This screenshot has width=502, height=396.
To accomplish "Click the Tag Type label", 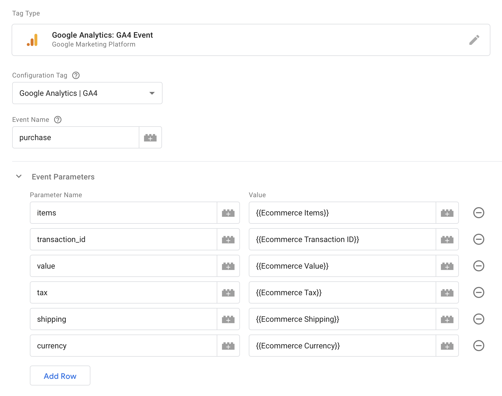I will 26,13.
